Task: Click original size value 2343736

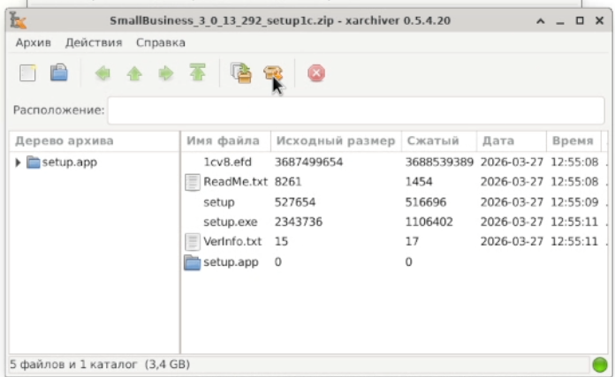Action: (x=299, y=222)
